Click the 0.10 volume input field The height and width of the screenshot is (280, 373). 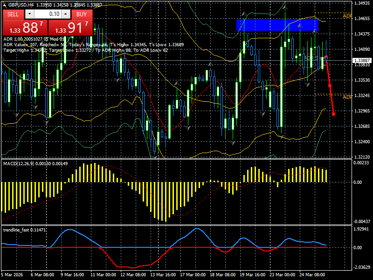(48, 14)
